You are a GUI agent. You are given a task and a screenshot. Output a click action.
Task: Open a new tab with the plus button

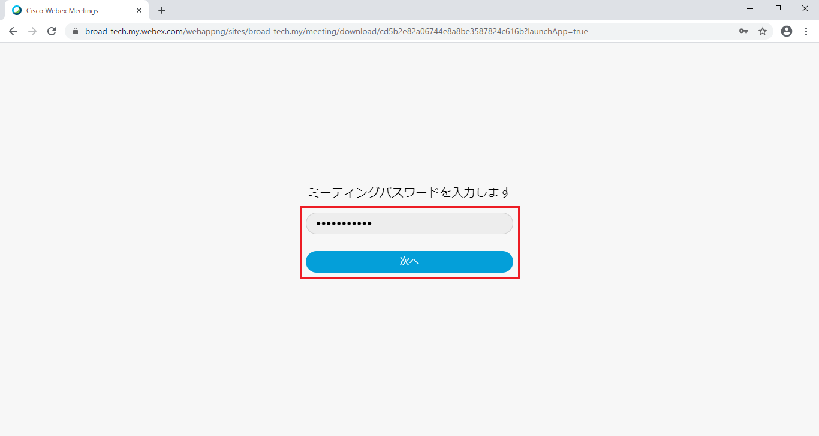click(x=162, y=10)
